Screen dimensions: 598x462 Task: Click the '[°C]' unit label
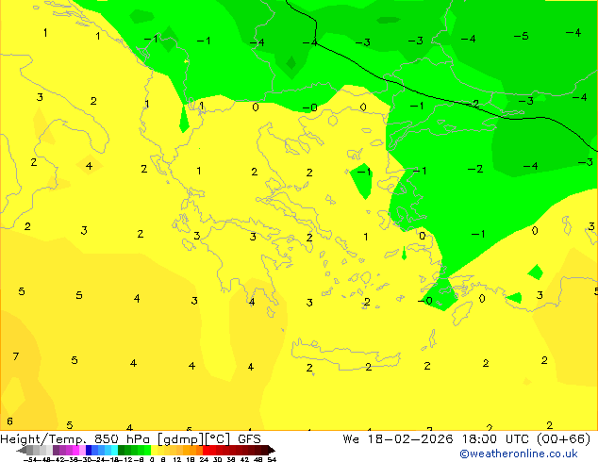[x=218, y=439]
